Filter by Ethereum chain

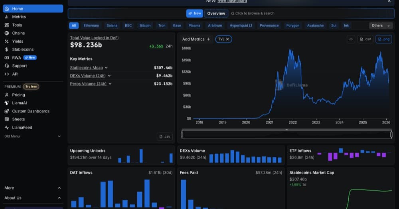coord(91,26)
